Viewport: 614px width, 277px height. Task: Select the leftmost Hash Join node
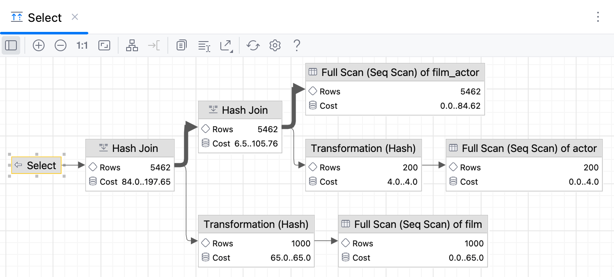point(130,165)
